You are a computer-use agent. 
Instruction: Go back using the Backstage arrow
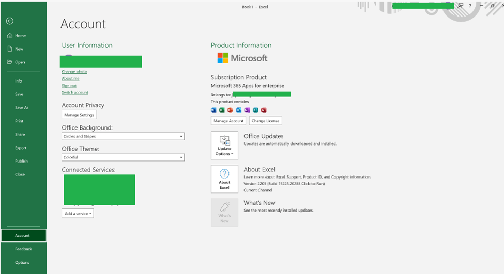coord(10,21)
